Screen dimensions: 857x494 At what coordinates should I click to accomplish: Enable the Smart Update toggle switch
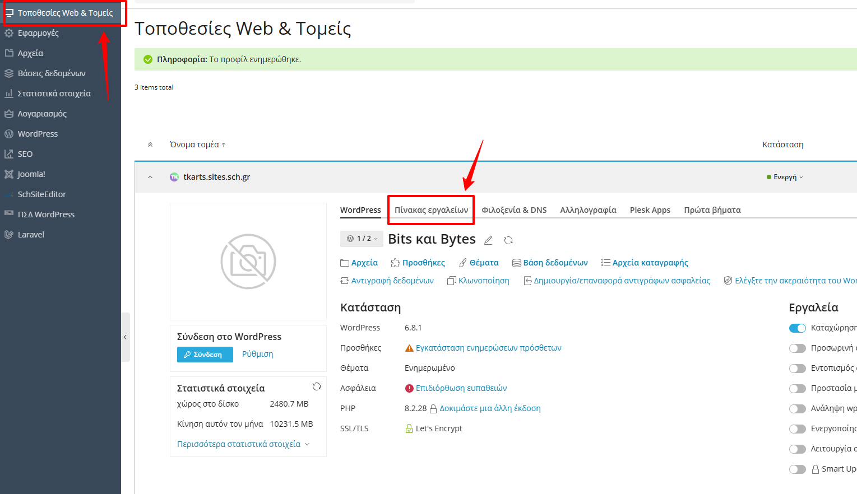(x=798, y=469)
